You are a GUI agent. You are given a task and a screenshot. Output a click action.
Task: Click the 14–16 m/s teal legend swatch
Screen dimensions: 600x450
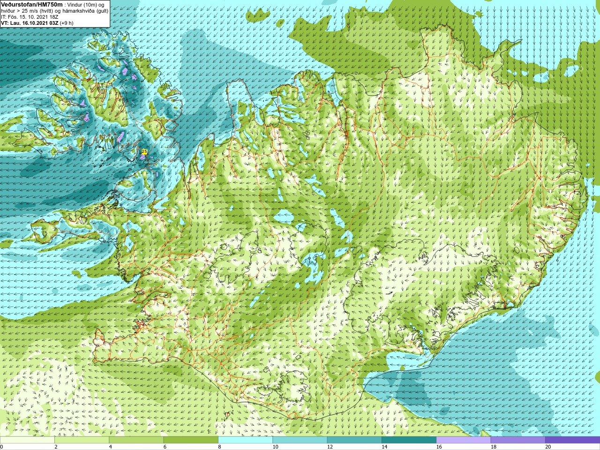409,440
